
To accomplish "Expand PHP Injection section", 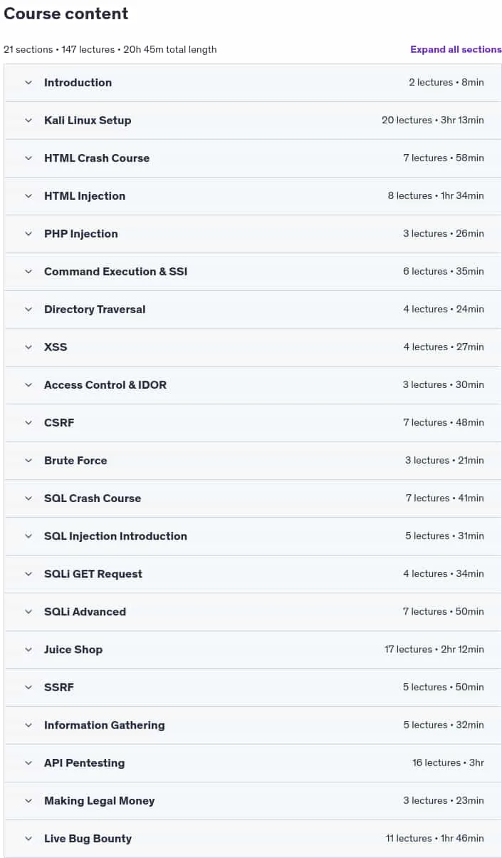I will click(x=253, y=234).
